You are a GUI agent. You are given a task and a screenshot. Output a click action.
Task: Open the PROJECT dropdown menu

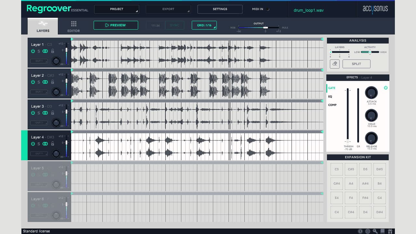(117, 9)
